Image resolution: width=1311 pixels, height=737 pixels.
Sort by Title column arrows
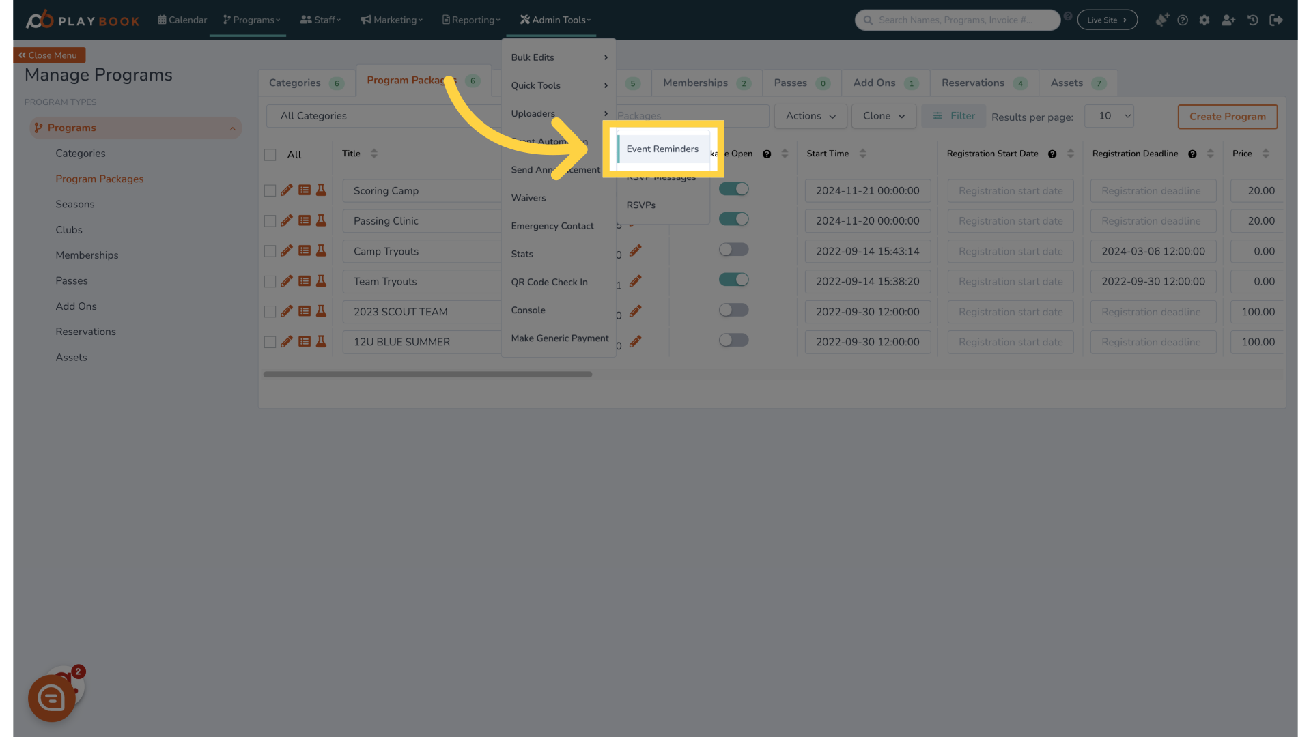(x=374, y=154)
